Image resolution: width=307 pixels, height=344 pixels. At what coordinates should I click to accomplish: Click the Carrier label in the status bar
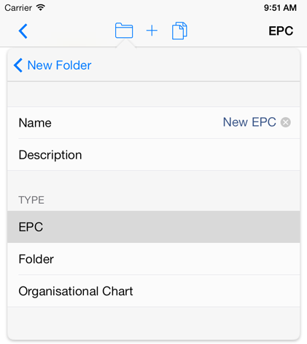point(18,8)
